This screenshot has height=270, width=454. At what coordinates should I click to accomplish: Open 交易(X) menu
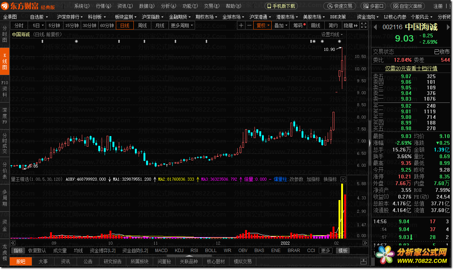(211, 6)
